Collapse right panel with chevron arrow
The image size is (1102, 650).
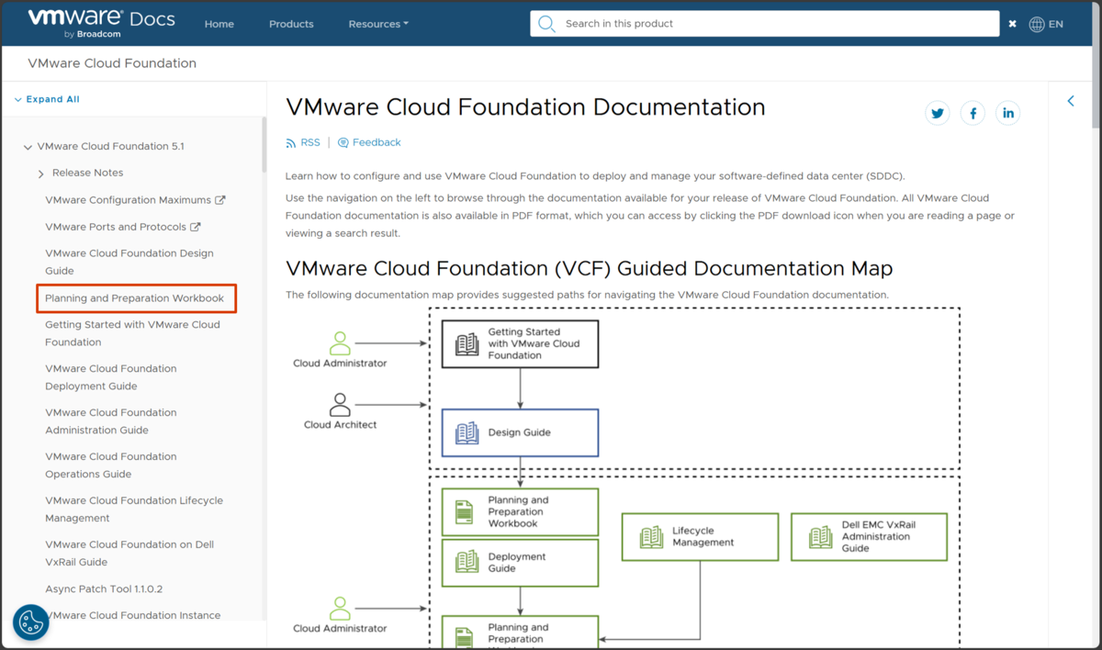tap(1071, 101)
